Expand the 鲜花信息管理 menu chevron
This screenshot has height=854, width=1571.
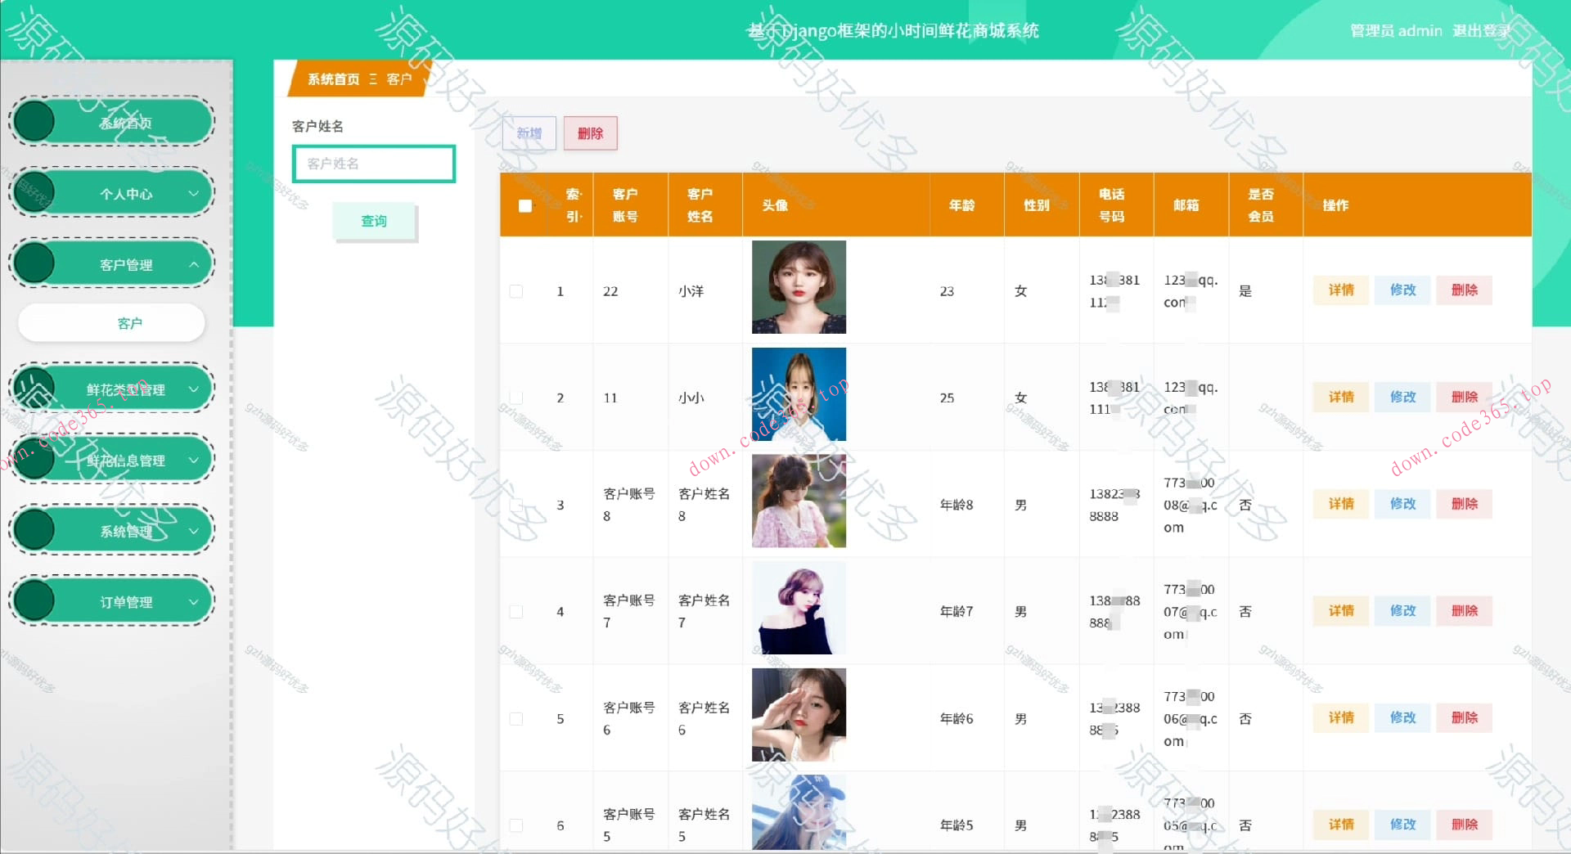click(x=194, y=461)
